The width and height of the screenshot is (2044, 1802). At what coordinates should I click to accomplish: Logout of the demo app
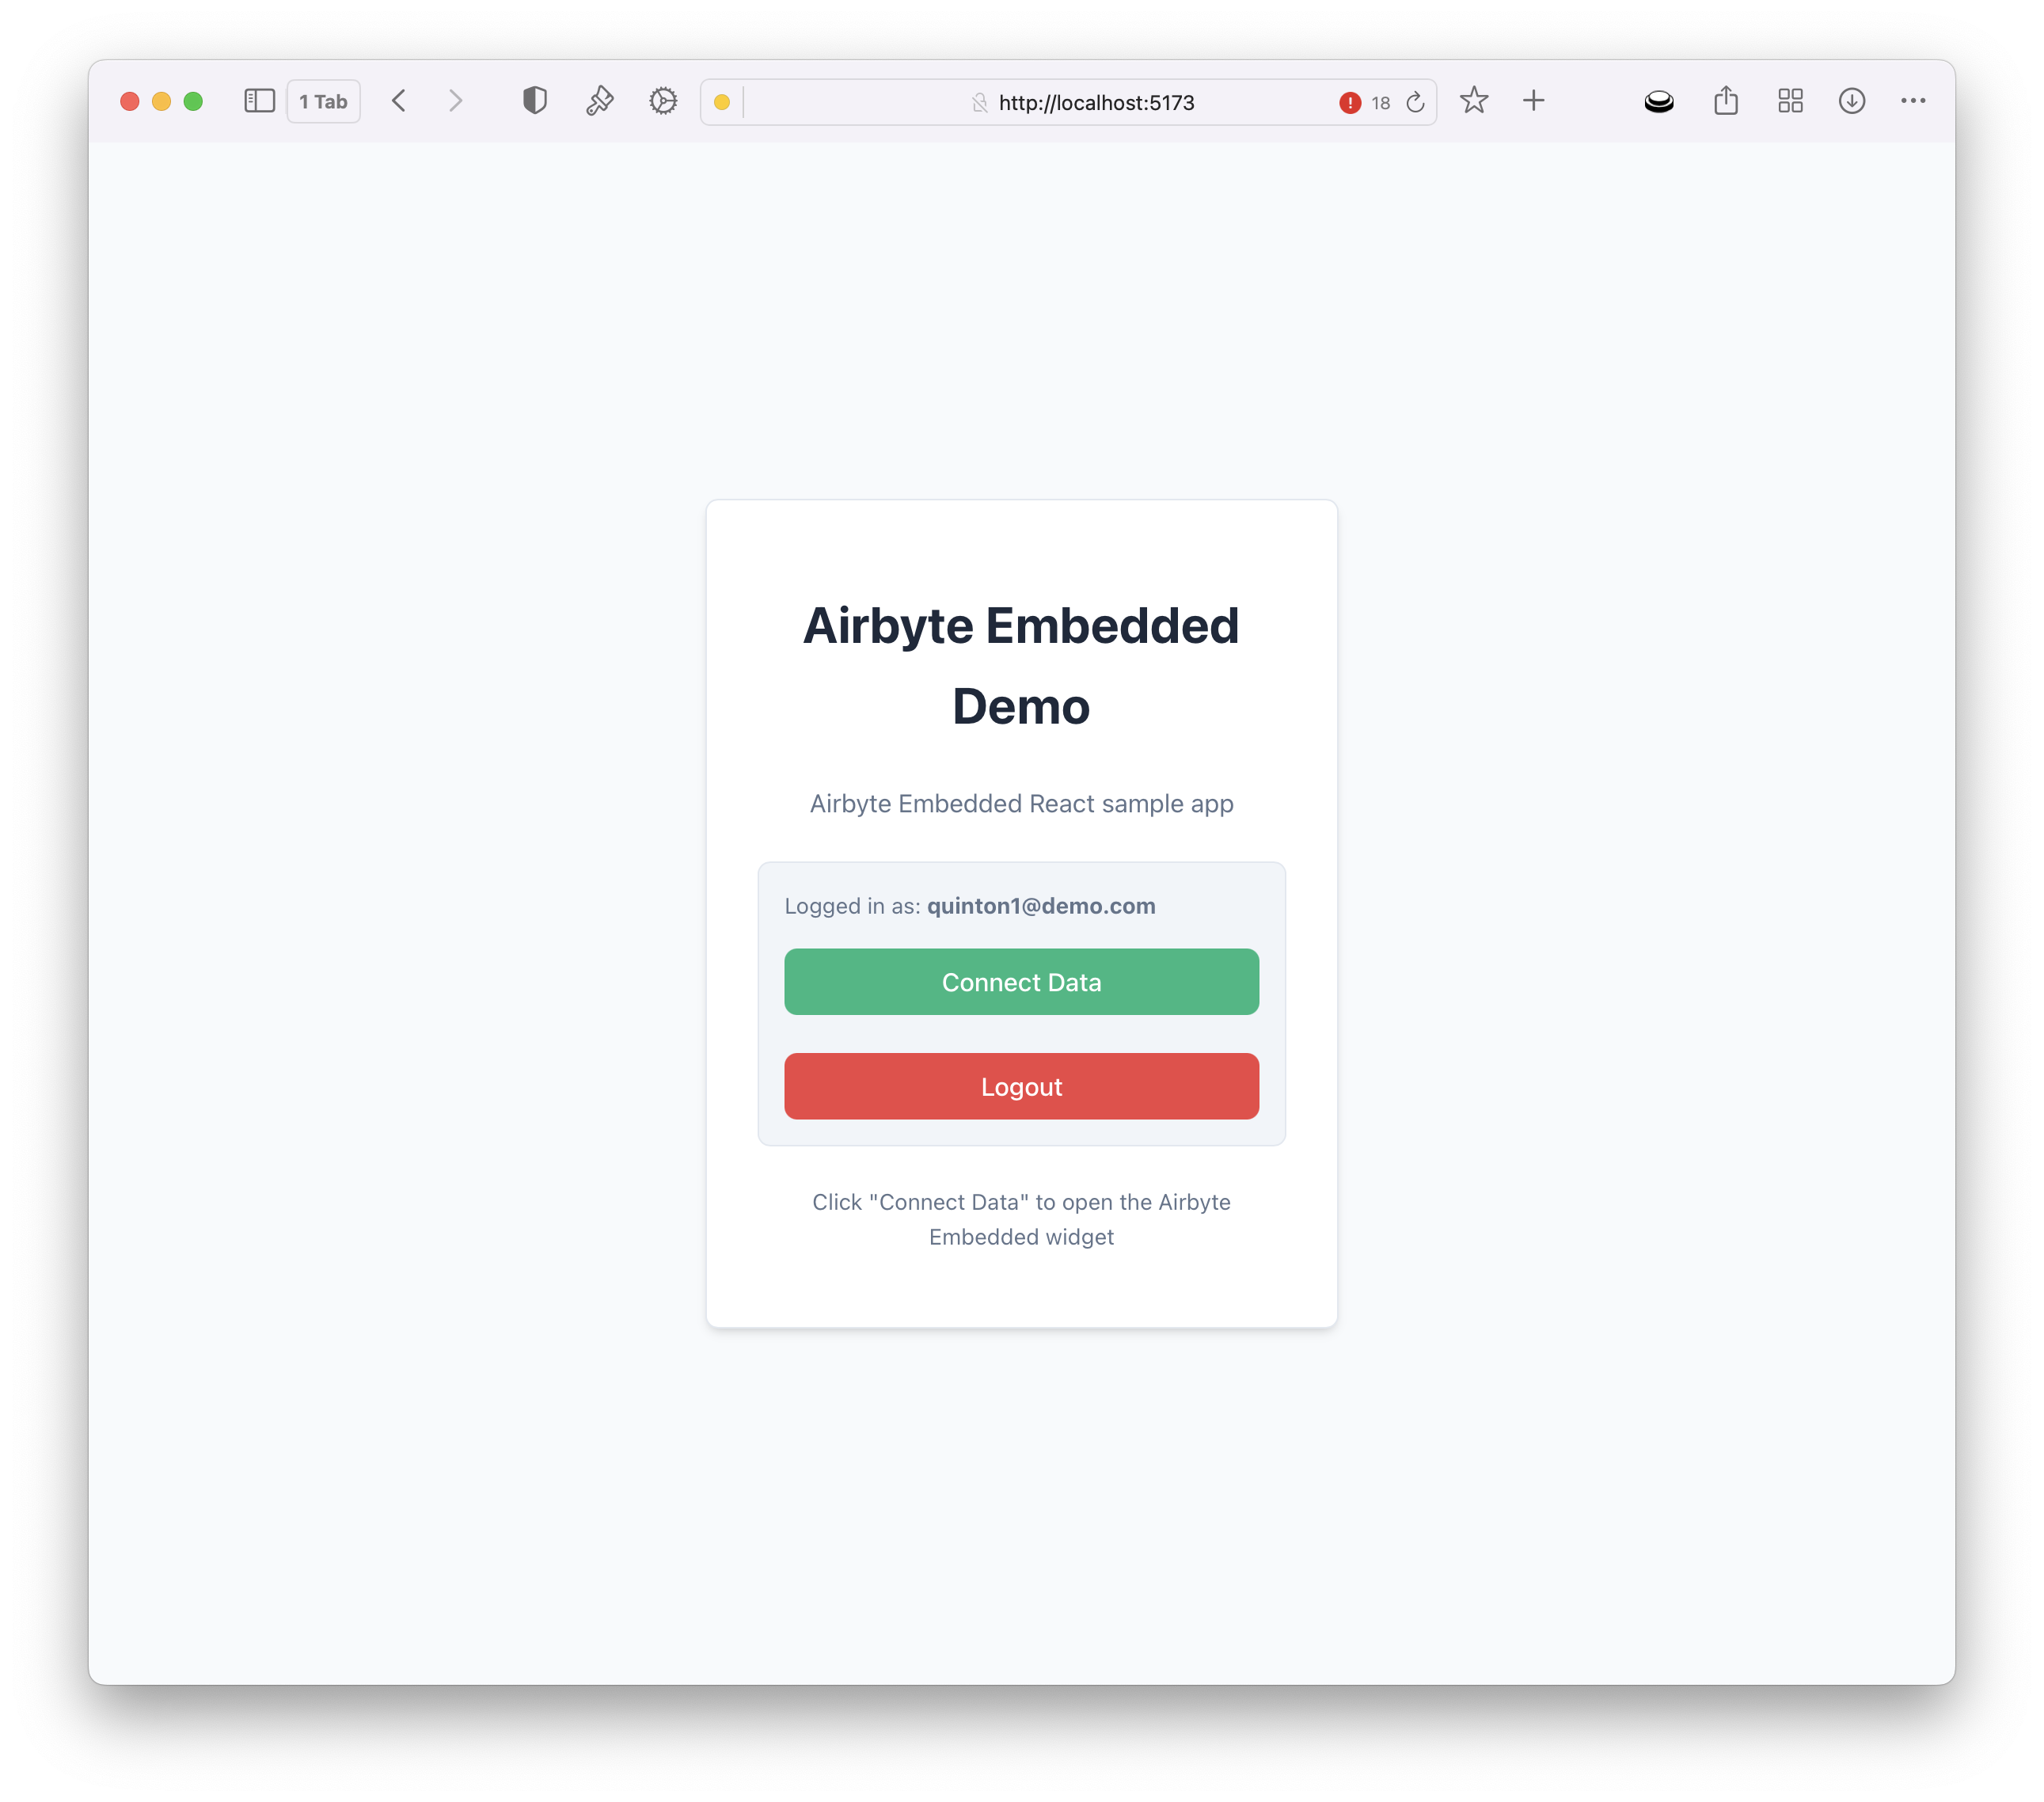tap(1021, 1086)
